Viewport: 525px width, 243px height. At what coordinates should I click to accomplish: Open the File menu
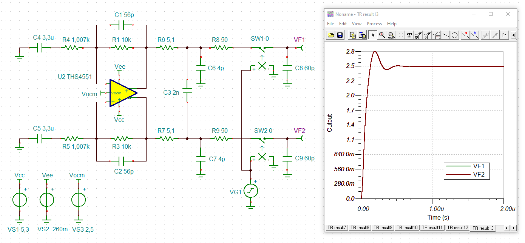tap(330, 23)
